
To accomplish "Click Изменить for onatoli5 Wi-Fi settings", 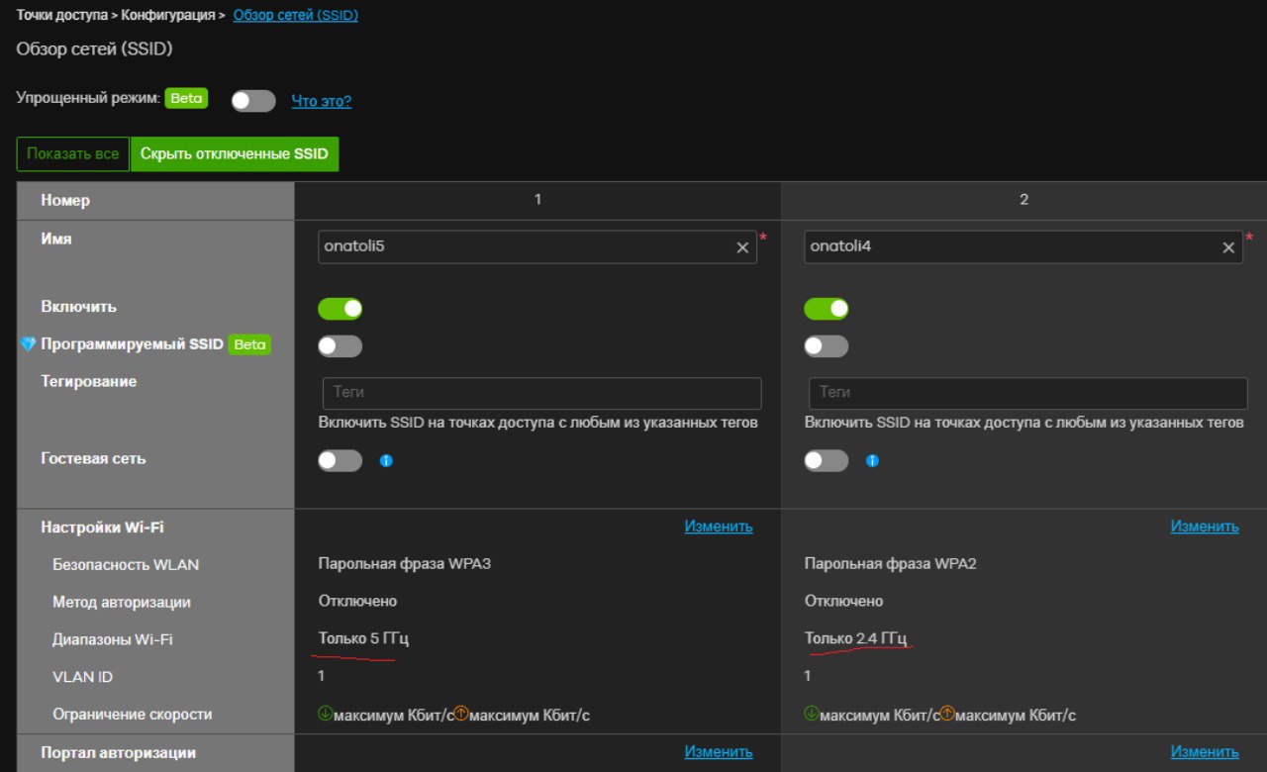I will (718, 527).
